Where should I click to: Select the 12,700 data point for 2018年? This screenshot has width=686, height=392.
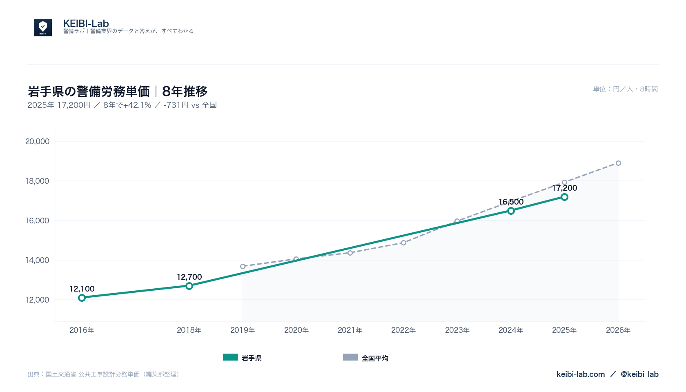click(189, 286)
